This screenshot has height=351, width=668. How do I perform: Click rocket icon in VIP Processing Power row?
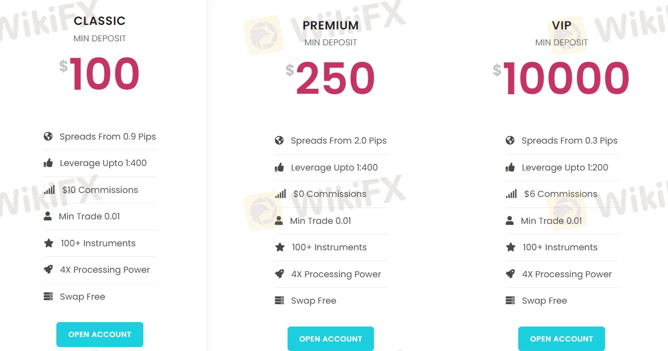tap(510, 274)
